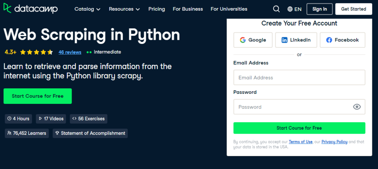Click the Statement of Accomplishment text
This screenshot has width=378, height=169.
93,133
